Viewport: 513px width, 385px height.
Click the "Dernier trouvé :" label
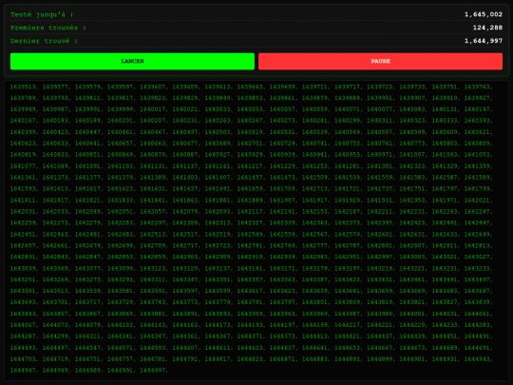click(x=44, y=41)
